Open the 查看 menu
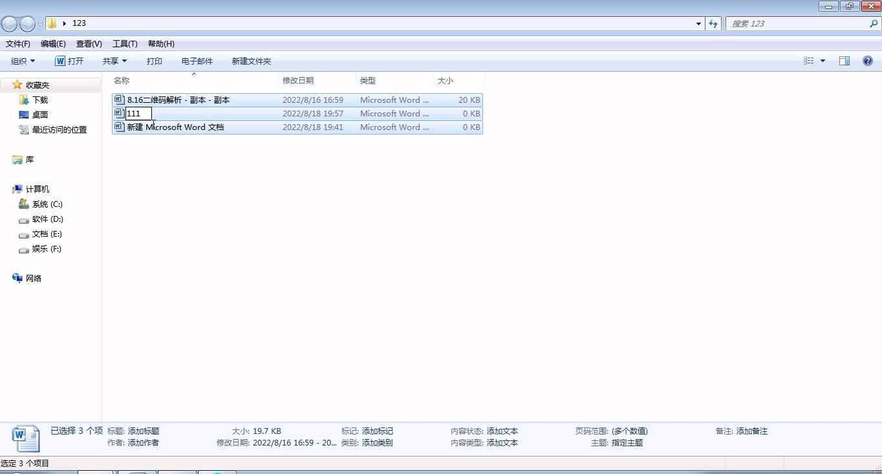The height and width of the screenshot is (474, 882). click(x=89, y=43)
